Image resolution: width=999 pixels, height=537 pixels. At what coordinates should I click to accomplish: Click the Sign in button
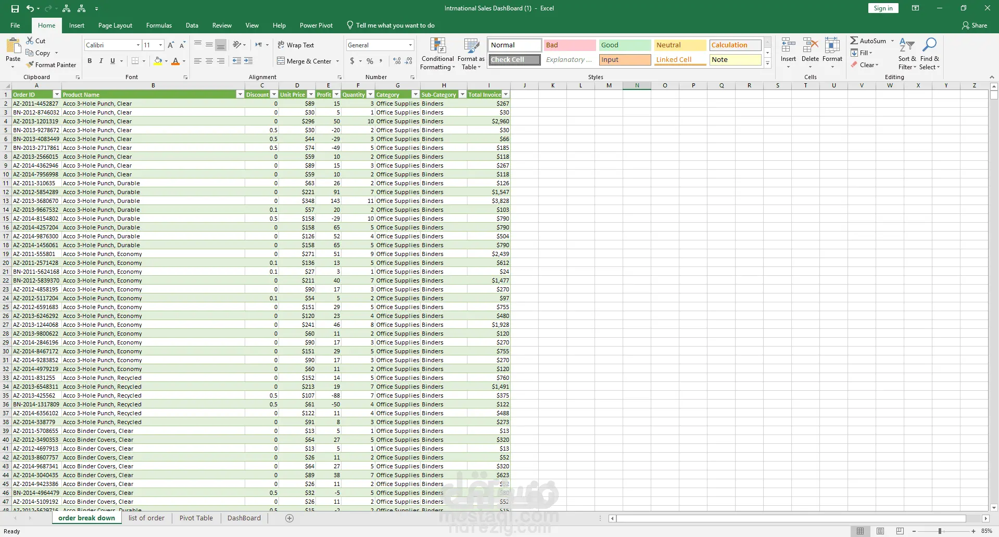click(x=883, y=8)
